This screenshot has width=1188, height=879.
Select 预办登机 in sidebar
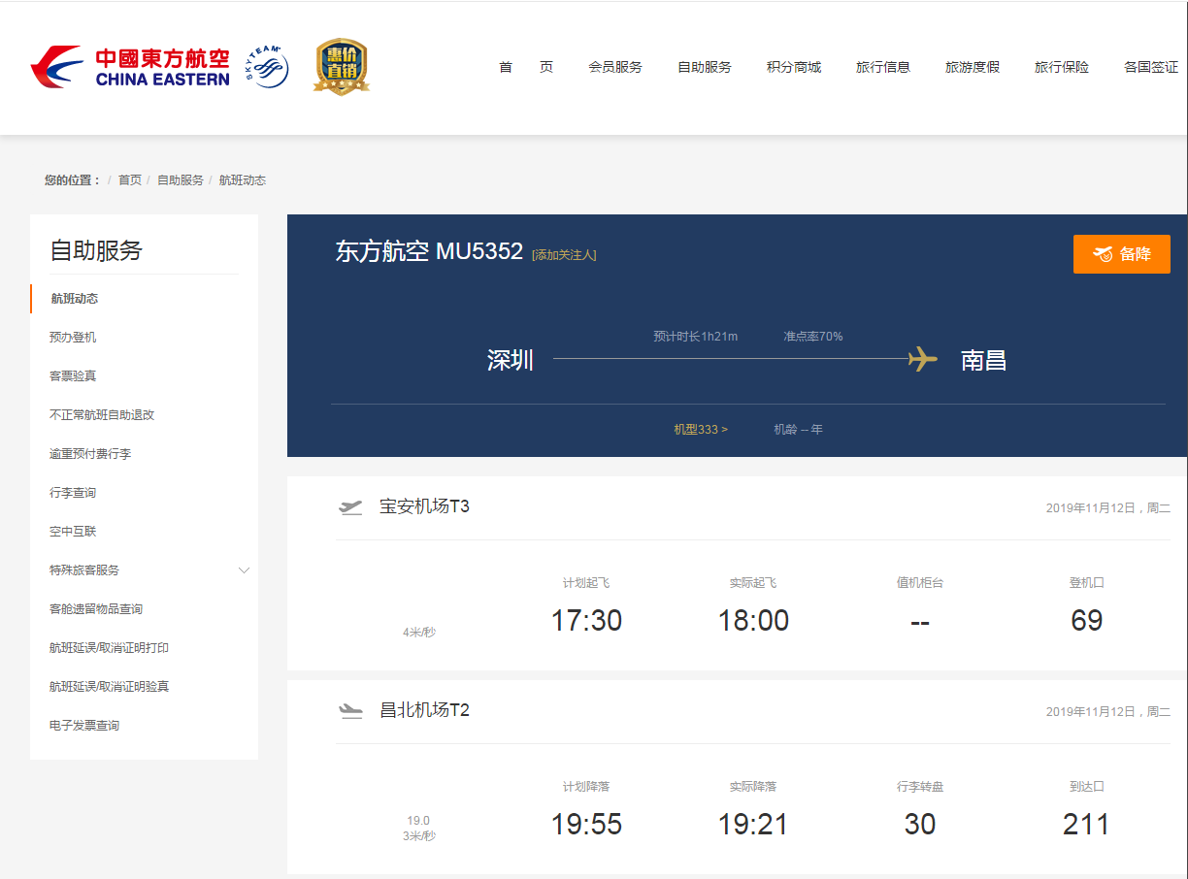[73, 338]
